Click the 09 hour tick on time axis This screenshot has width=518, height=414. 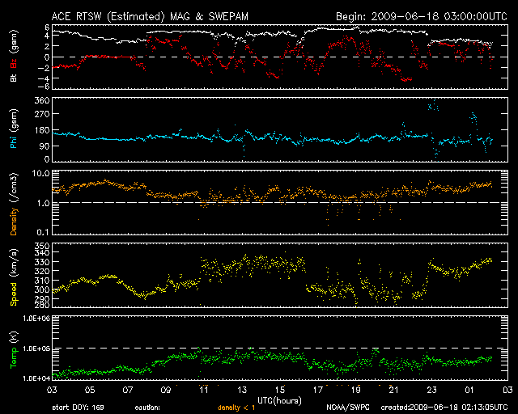click(x=165, y=390)
